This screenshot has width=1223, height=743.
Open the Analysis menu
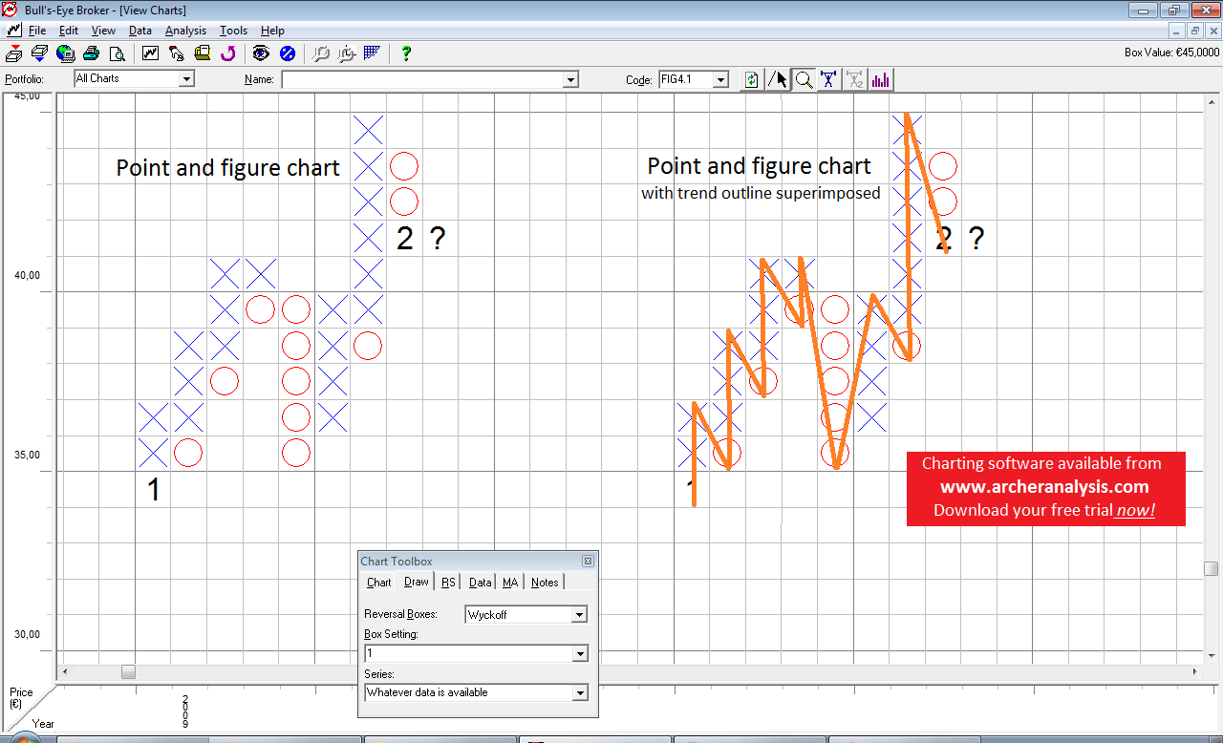(185, 31)
